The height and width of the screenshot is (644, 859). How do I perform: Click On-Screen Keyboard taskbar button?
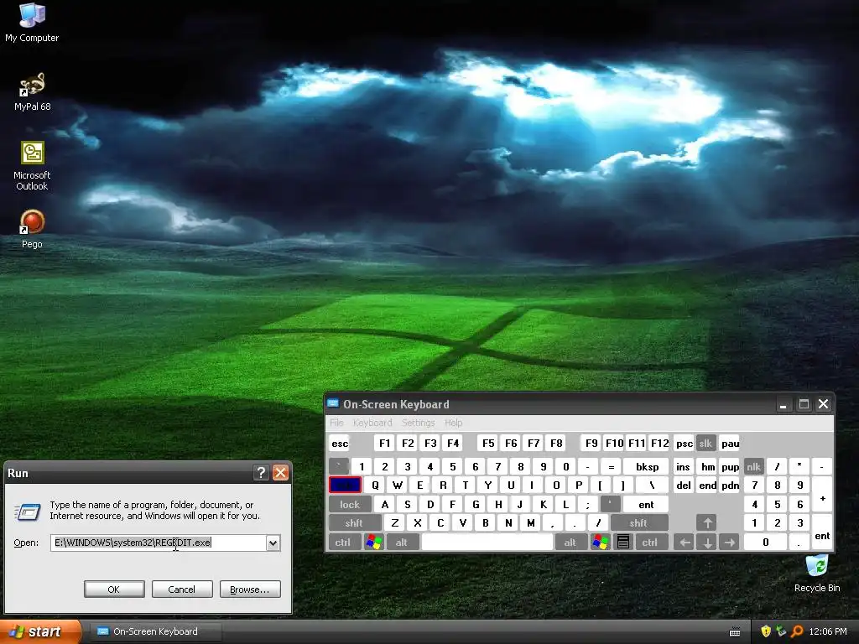[155, 631]
